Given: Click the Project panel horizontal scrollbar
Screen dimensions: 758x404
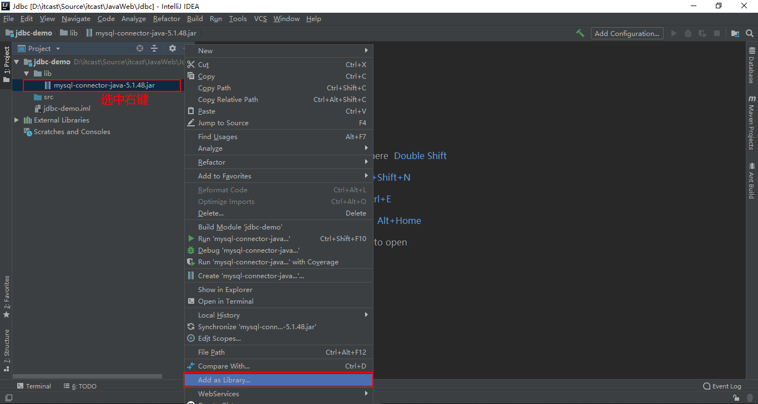Looking at the screenshot, I should point(89,376).
